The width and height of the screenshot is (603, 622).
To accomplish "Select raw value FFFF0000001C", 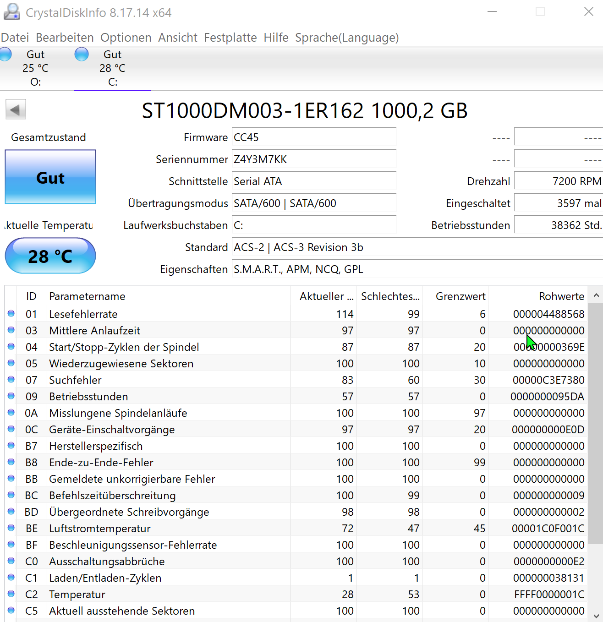I will [x=549, y=595].
